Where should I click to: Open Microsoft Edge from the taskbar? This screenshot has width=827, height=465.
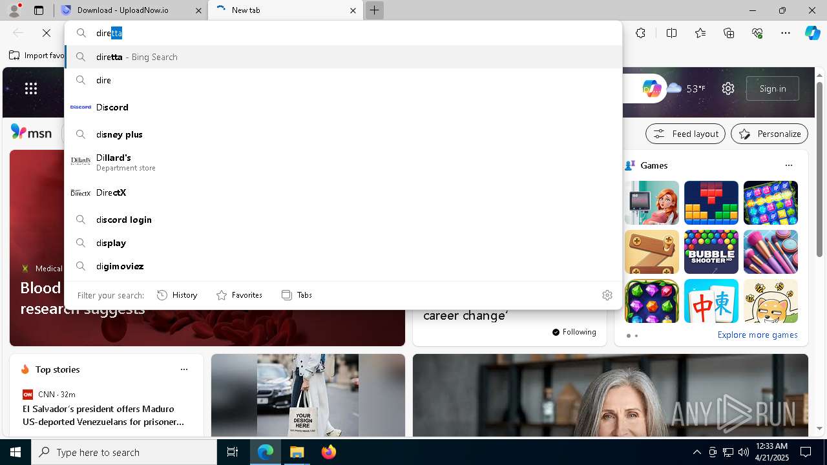pyautogui.click(x=266, y=452)
